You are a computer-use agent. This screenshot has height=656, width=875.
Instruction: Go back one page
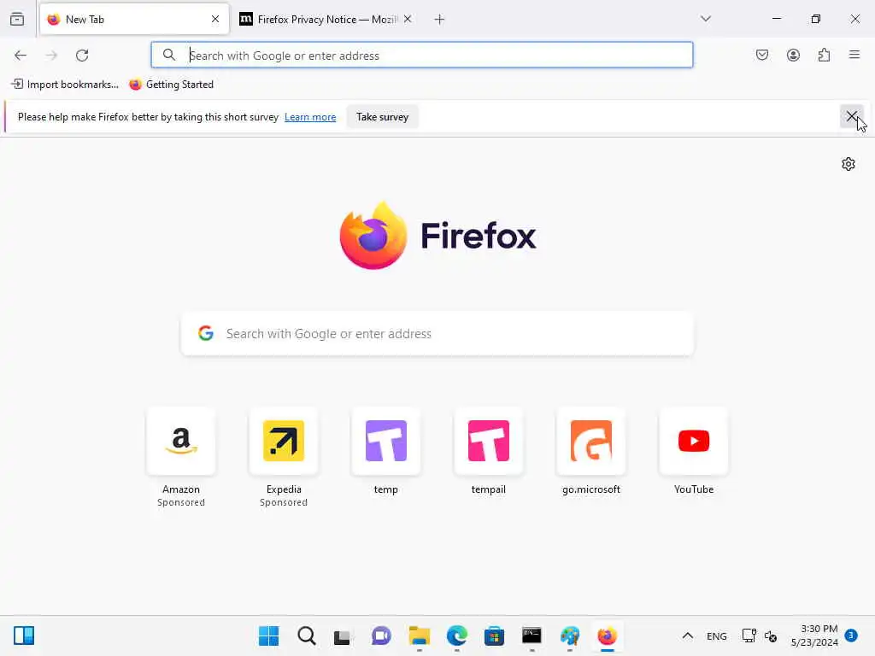point(21,56)
